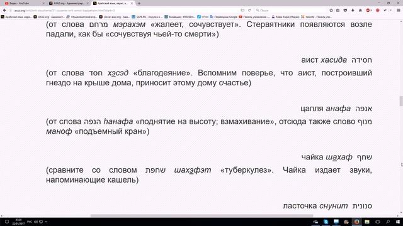403x226 pixels.
Task: Open Skype from the taskbar
Action: coord(326,222)
